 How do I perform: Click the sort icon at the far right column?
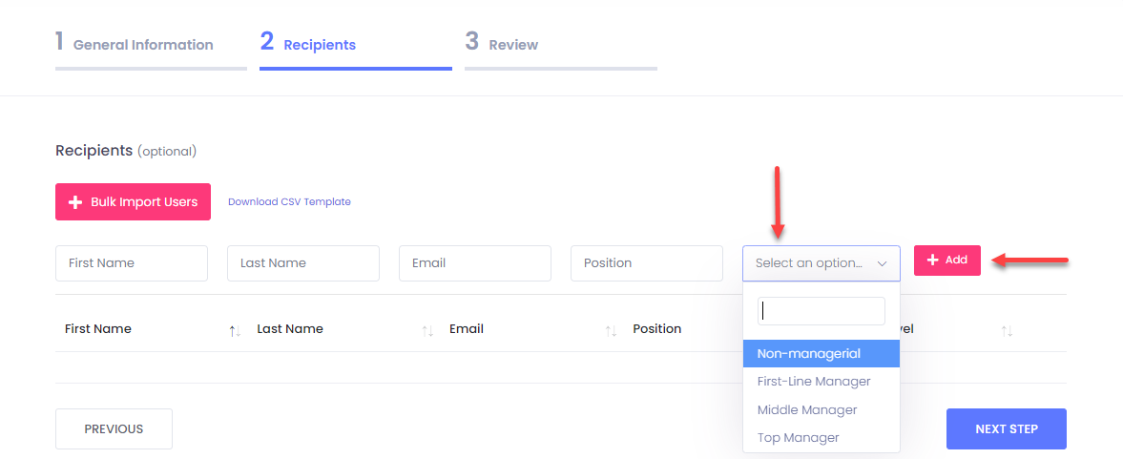pos(1007,330)
